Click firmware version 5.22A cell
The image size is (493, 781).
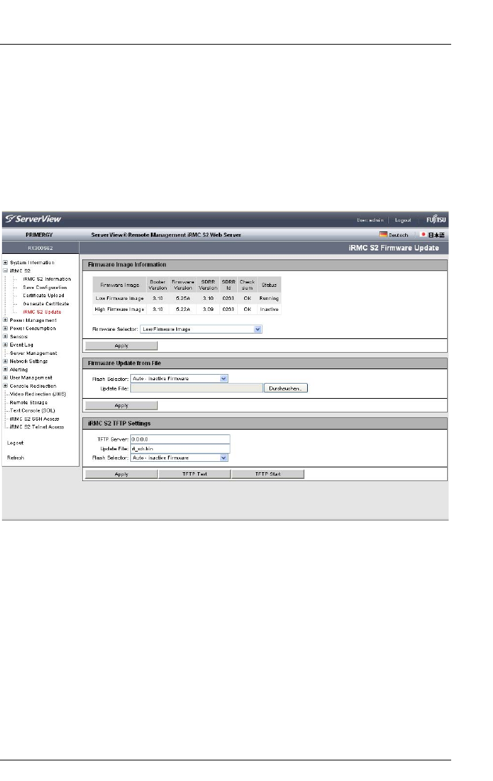coord(182,310)
